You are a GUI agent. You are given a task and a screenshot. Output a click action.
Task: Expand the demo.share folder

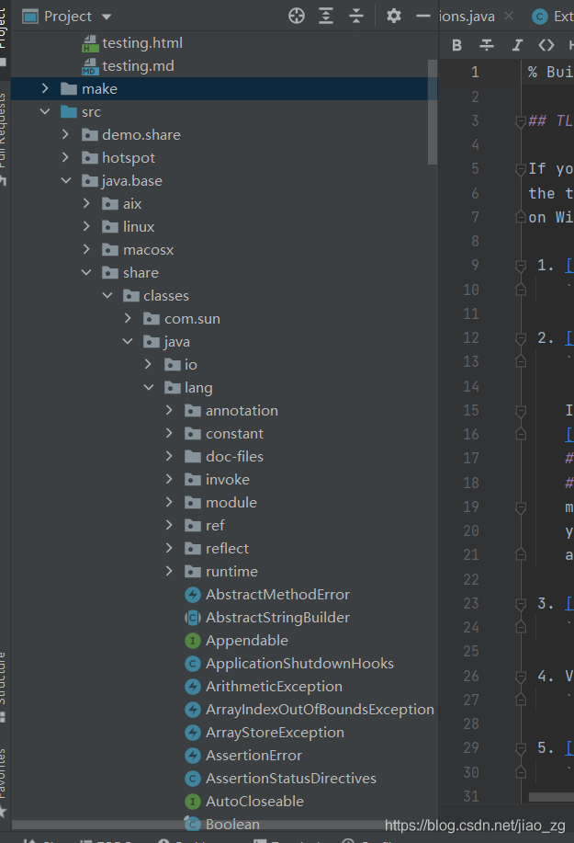65,134
